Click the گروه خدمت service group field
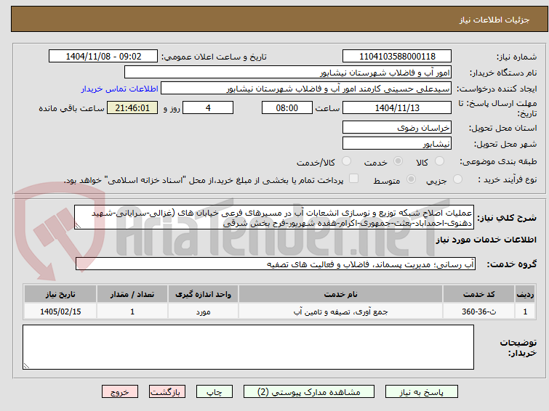Viewport: 549px width, 411px height. (276, 264)
